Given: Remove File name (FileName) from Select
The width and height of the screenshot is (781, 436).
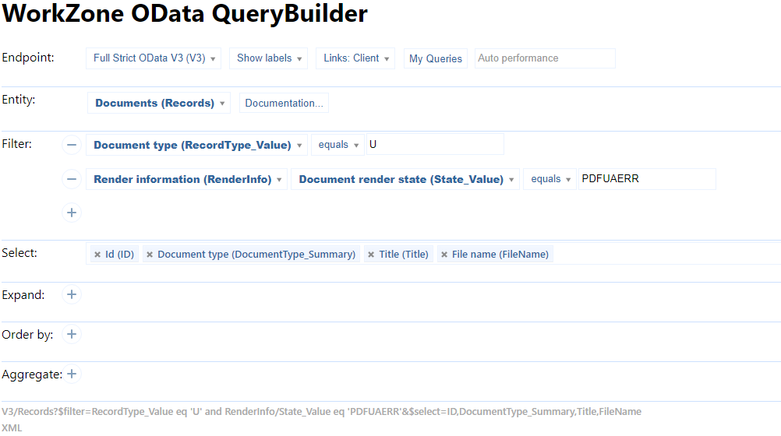Looking at the screenshot, I should [x=444, y=255].
